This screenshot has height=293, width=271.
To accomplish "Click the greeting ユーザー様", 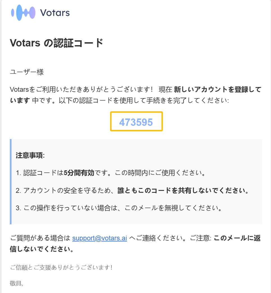I will tap(27, 72).
